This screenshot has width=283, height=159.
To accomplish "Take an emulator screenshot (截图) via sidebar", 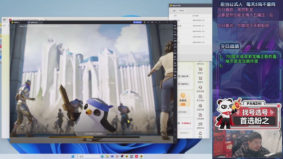I will pos(175,51).
